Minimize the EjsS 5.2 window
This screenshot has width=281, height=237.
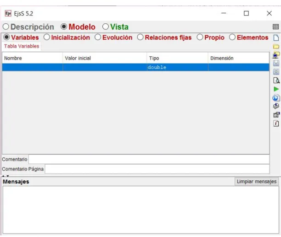coord(224,13)
